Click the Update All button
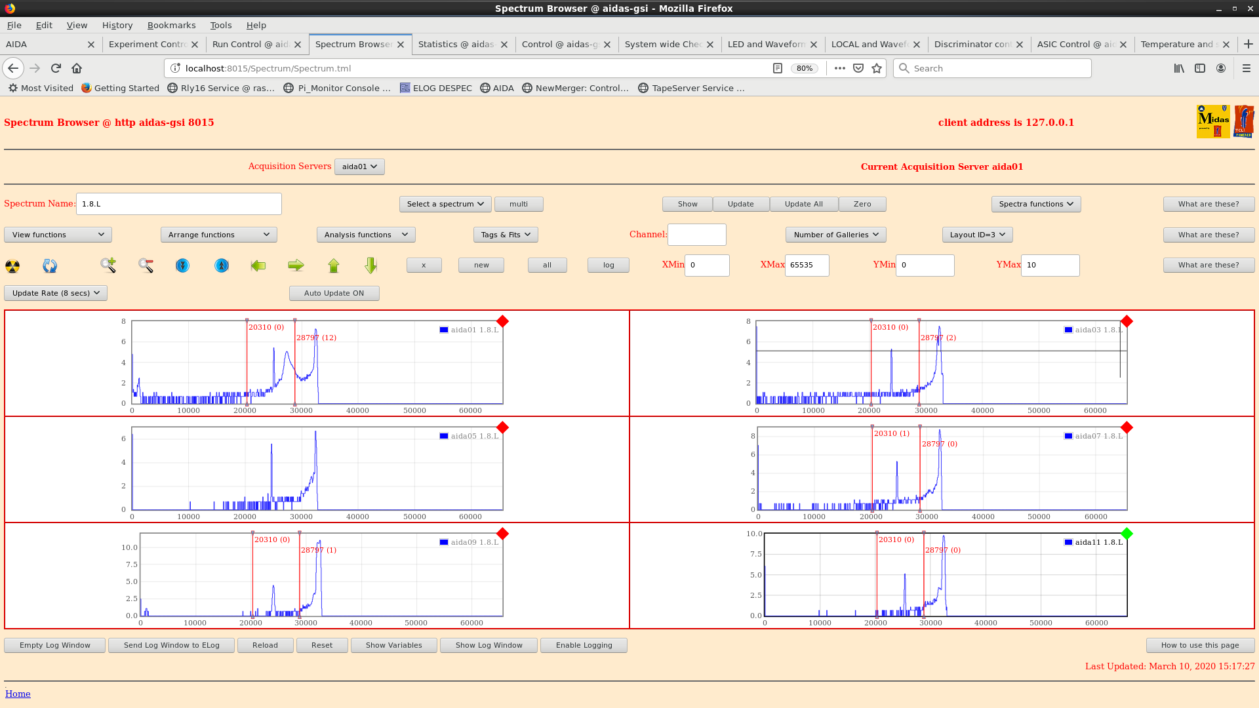 point(803,204)
